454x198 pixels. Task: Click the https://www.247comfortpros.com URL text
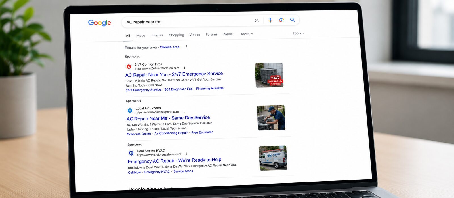(157, 68)
